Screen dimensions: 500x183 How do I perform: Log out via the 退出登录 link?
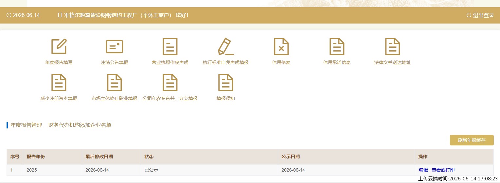click(483, 15)
